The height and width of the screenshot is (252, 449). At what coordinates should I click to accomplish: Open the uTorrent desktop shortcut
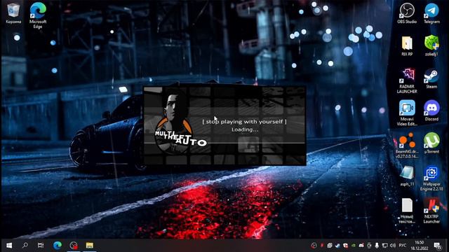pos(431,143)
